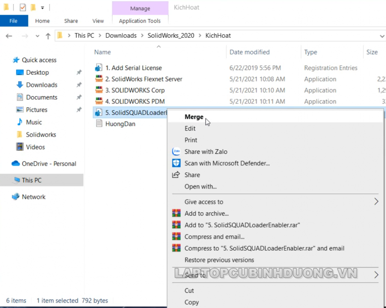Click the Quick access star icon
Screen dimensions: 386x308
click(x=16, y=60)
